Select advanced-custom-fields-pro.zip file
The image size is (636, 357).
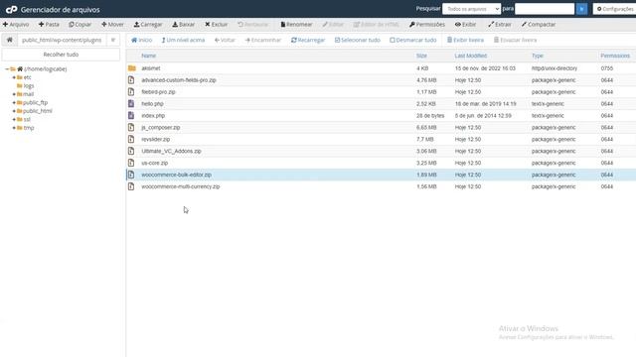(x=179, y=80)
